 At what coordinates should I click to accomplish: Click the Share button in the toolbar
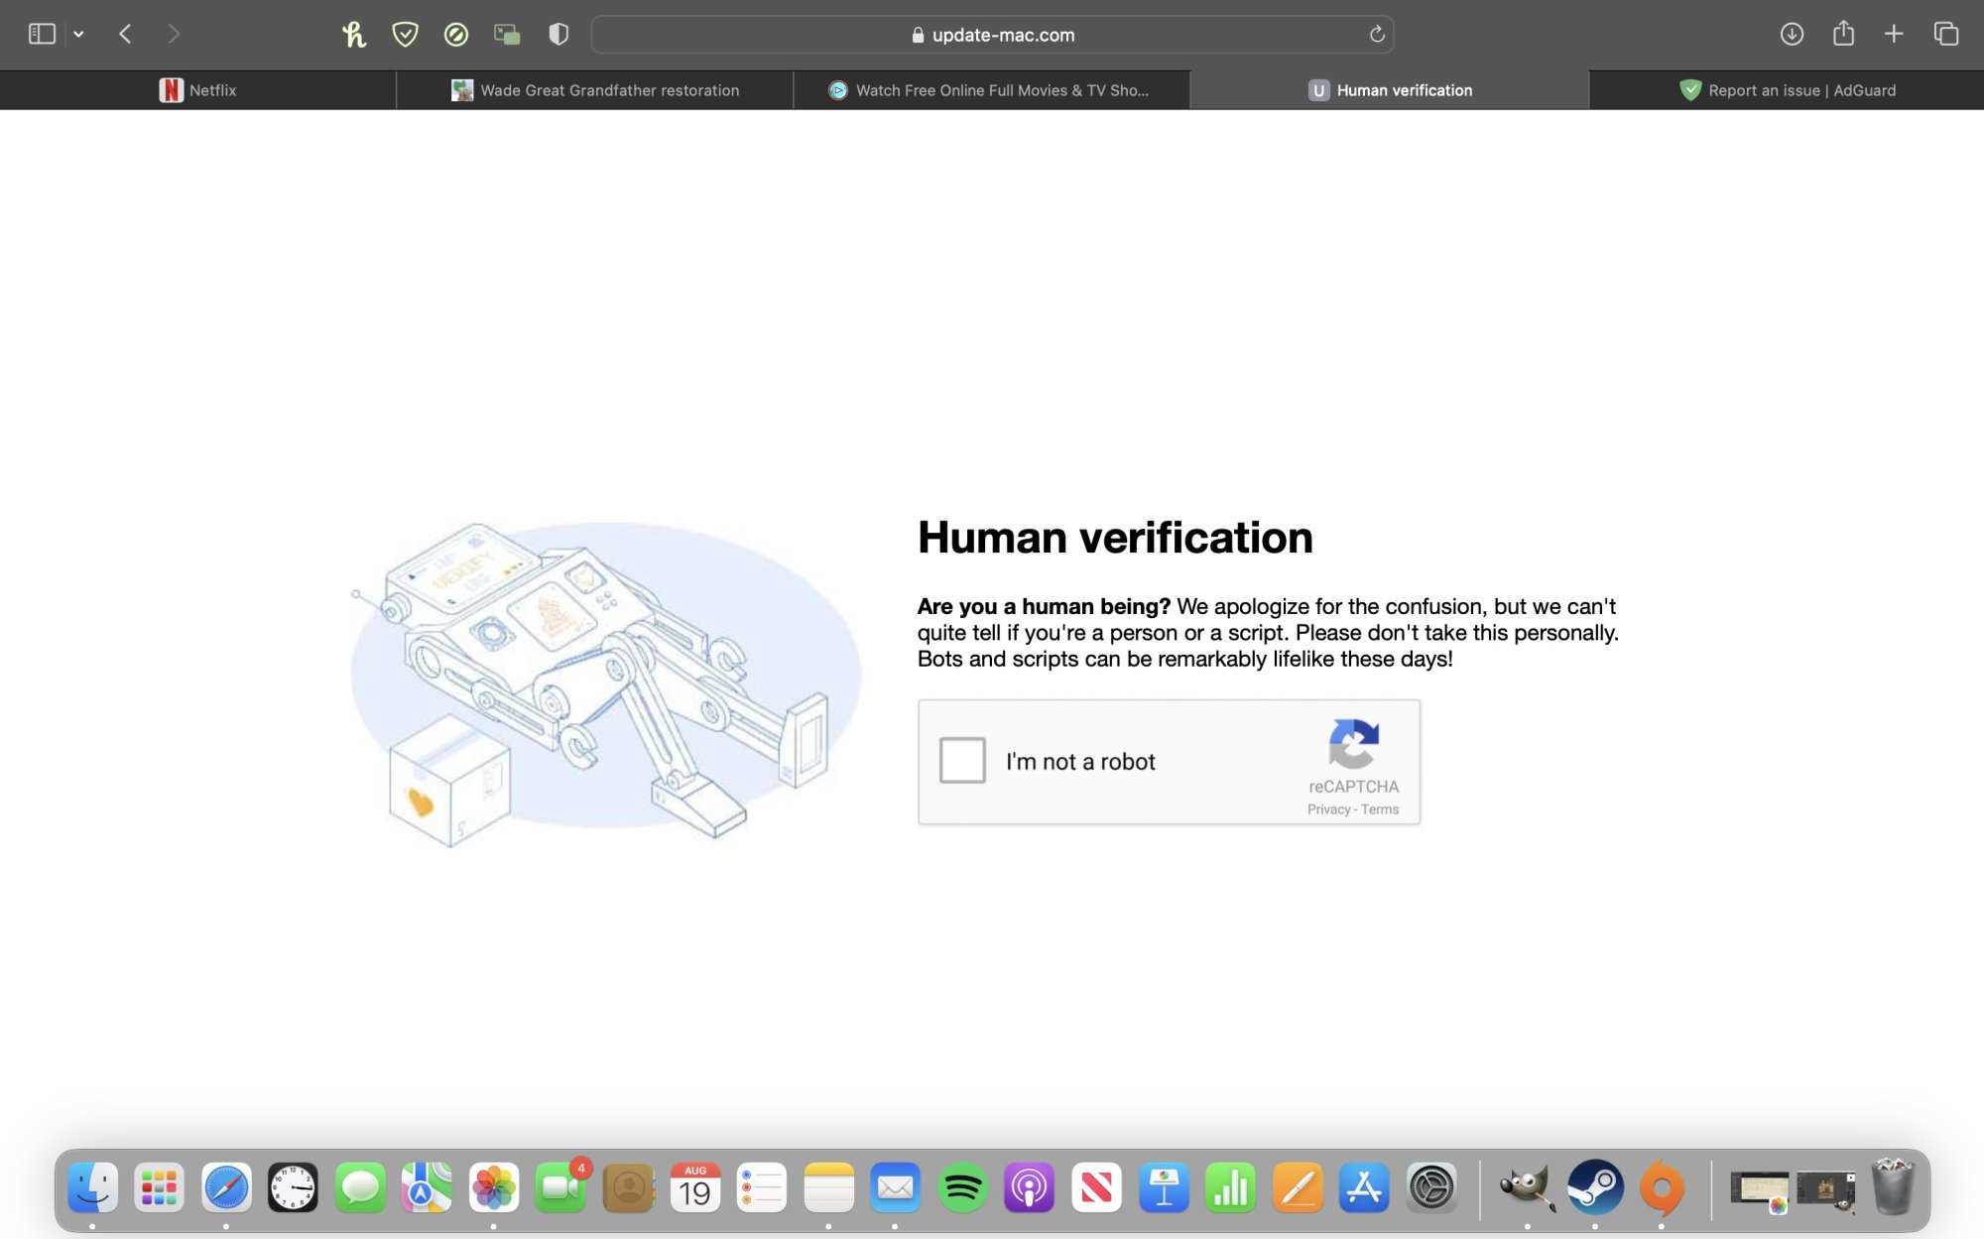click(x=1844, y=34)
